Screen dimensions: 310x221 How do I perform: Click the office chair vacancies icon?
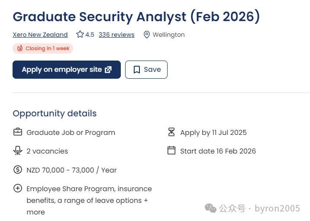point(18,151)
